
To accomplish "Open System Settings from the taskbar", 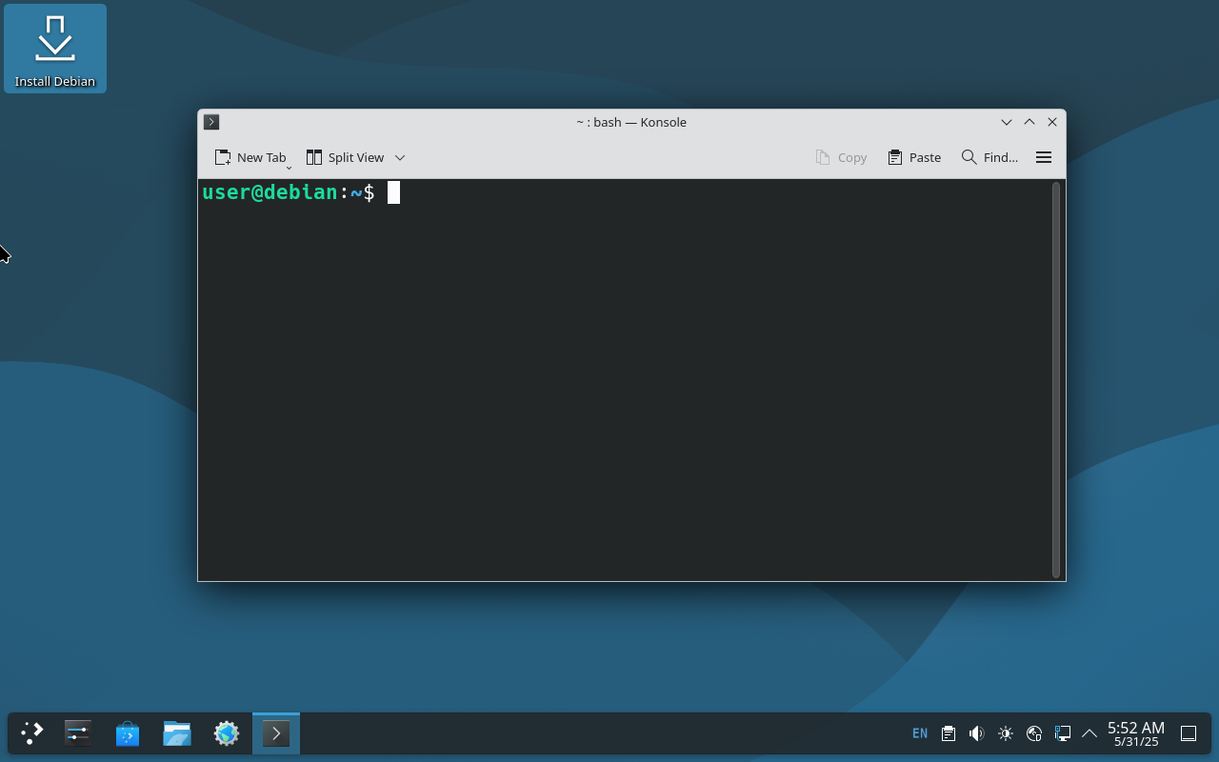I will click(x=78, y=732).
